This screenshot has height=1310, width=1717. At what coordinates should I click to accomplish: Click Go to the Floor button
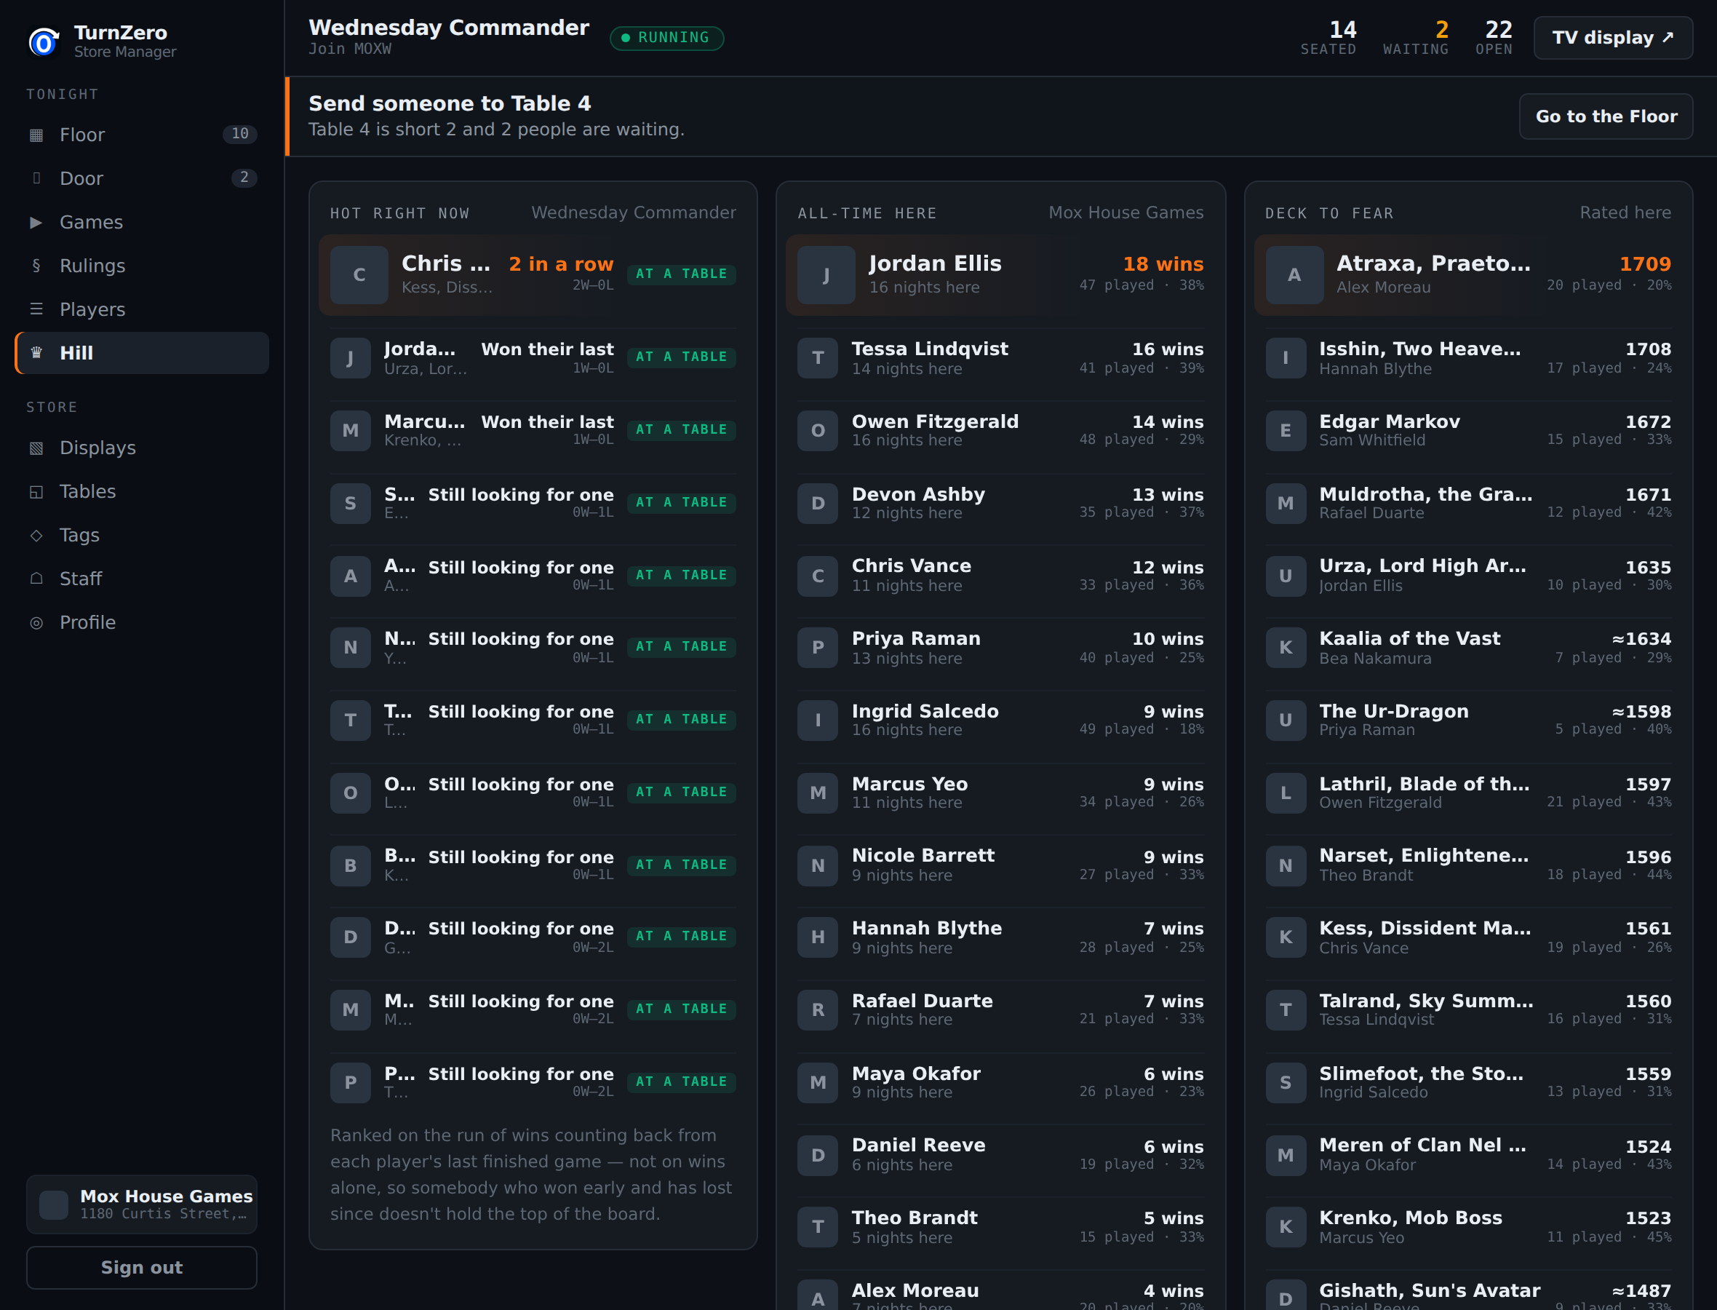[x=1606, y=117]
